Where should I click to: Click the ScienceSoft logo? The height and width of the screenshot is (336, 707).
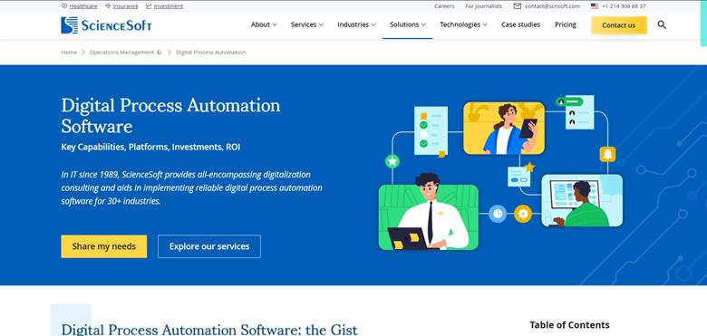[x=106, y=25]
